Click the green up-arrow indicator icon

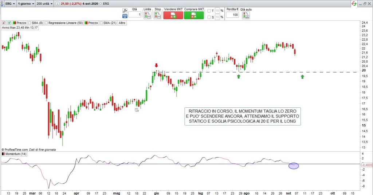click(9, 23)
